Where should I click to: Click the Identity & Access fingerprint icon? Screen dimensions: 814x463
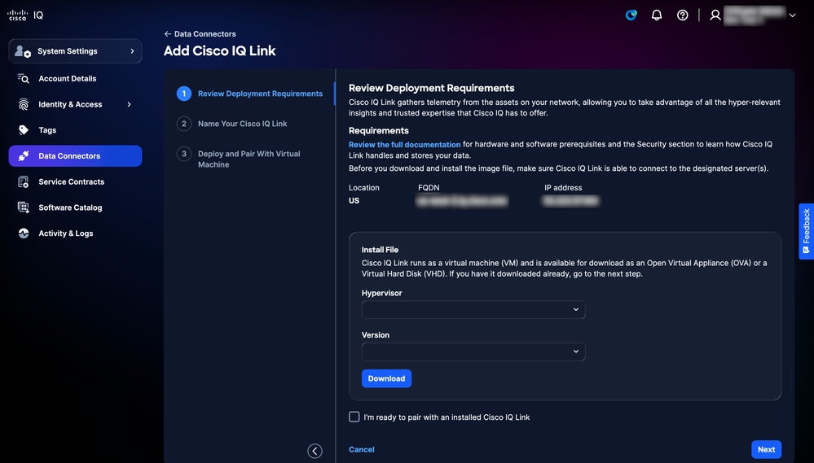point(24,104)
